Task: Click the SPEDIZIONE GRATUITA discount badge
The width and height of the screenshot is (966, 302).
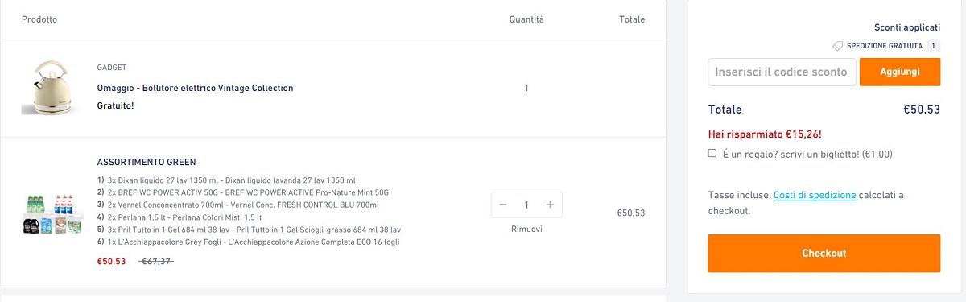Action: point(885,46)
